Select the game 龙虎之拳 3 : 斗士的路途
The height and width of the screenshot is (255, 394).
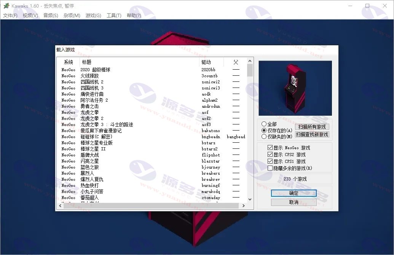point(107,124)
